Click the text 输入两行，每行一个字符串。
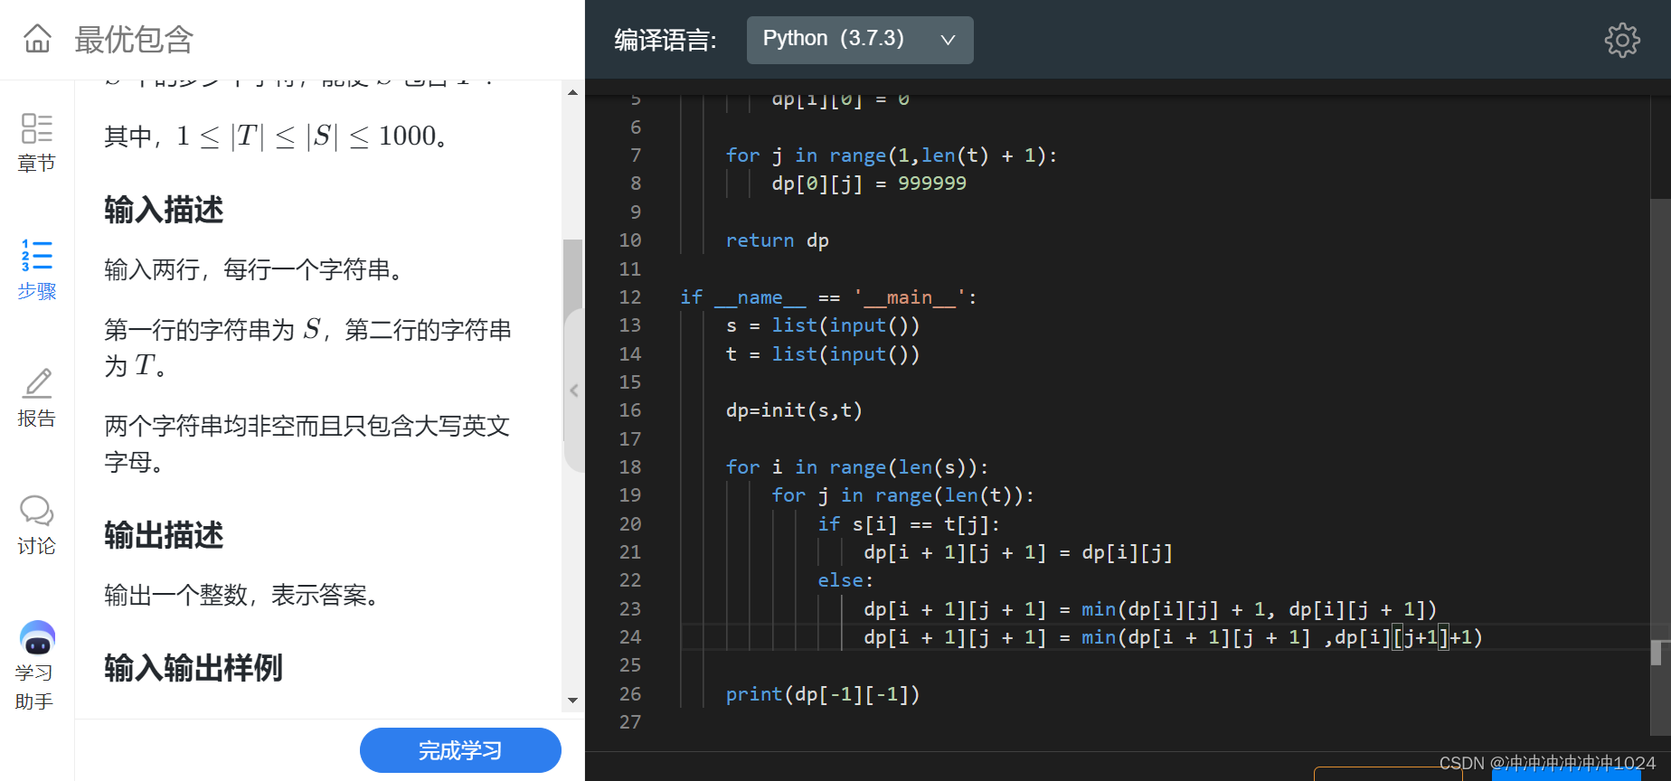Image resolution: width=1671 pixels, height=781 pixels. tap(255, 269)
